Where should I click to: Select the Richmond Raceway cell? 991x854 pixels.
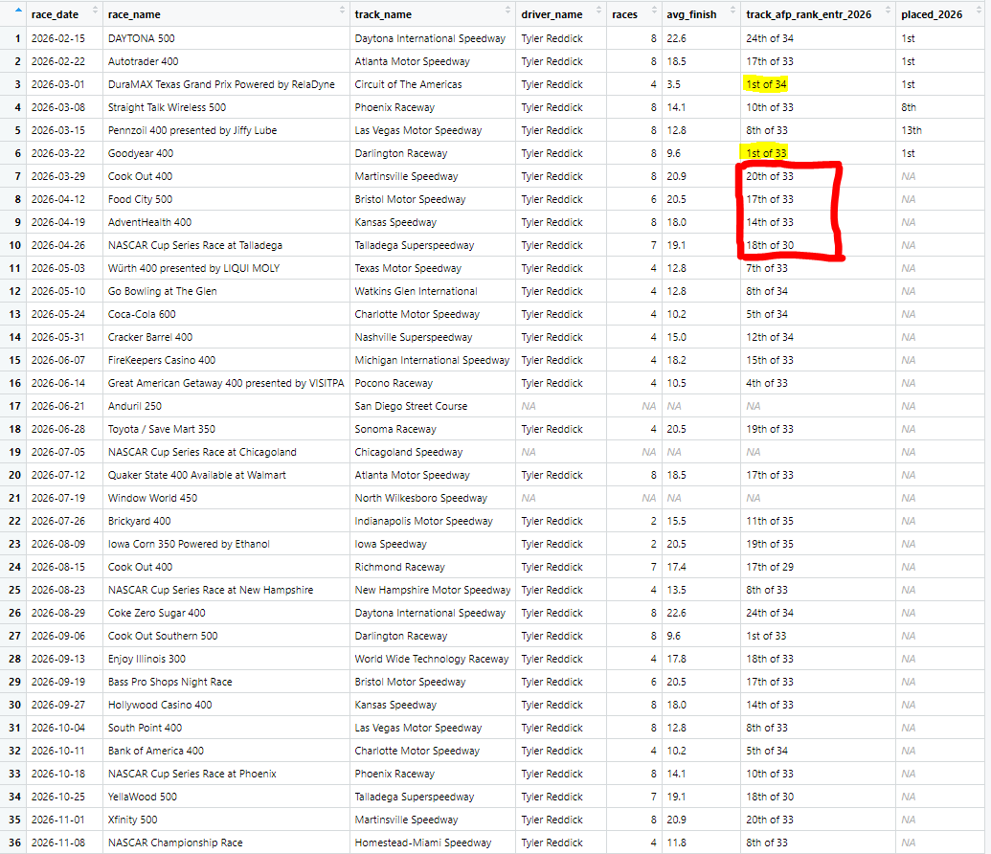tap(432, 567)
